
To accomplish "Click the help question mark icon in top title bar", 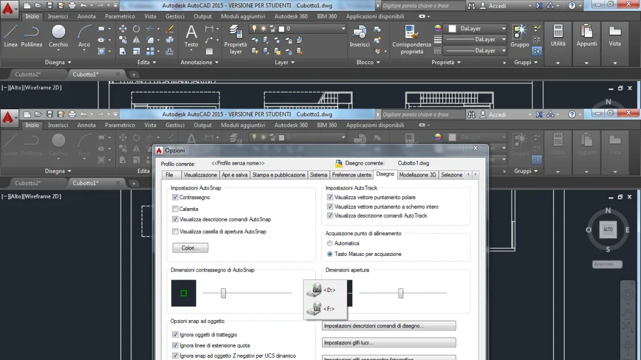I will (x=572, y=6).
